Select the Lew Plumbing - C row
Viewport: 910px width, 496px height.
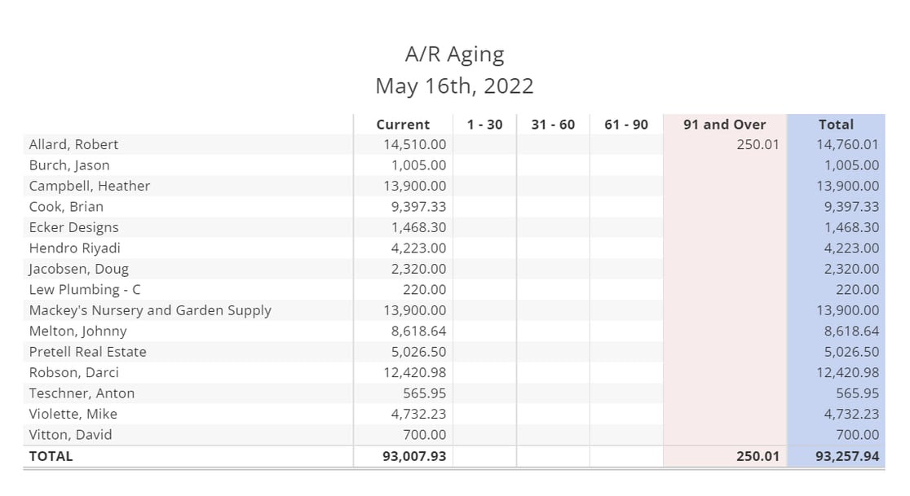[x=85, y=289]
